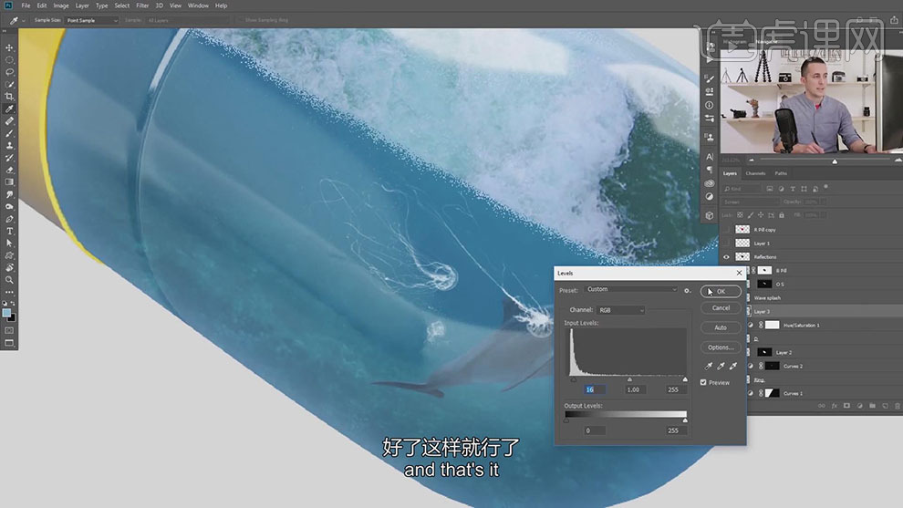This screenshot has height=508, width=903.
Task: Select the Zoom tool in toolbar
Action: click(x=10, y=280)
